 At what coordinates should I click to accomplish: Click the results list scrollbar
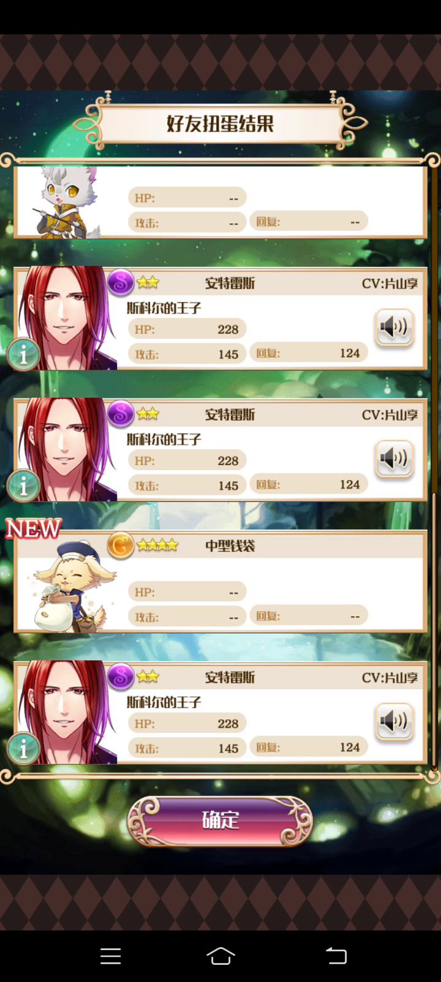pyautogui.click(x=434, y=632)
